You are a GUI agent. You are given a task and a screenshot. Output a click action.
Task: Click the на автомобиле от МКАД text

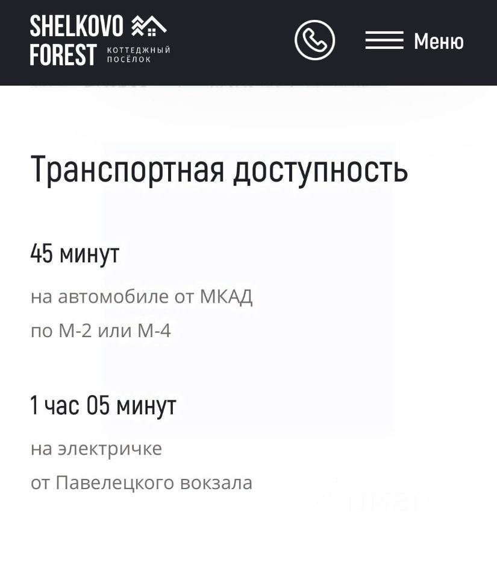[142, 297]
